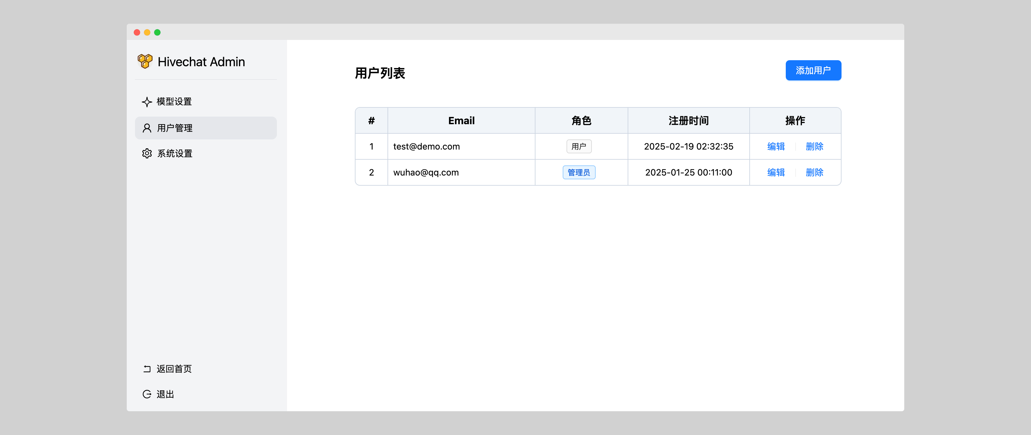This screenshot has width=1031, height=435.
Task: Click the person icon beside 用户管理
Action: [x=147, y=128]
